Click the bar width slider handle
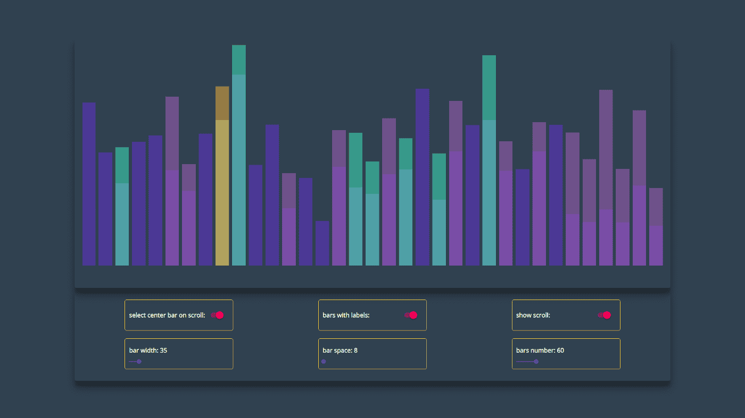The height and width of the screenshot is (418, 745). (139, 362)
